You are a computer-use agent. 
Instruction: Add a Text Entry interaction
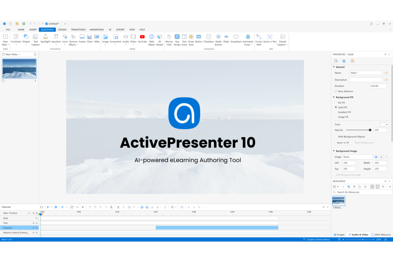click(184, 40)
